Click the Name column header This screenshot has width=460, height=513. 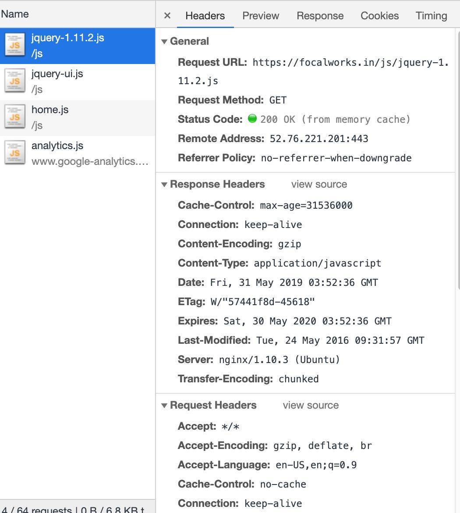15,14
